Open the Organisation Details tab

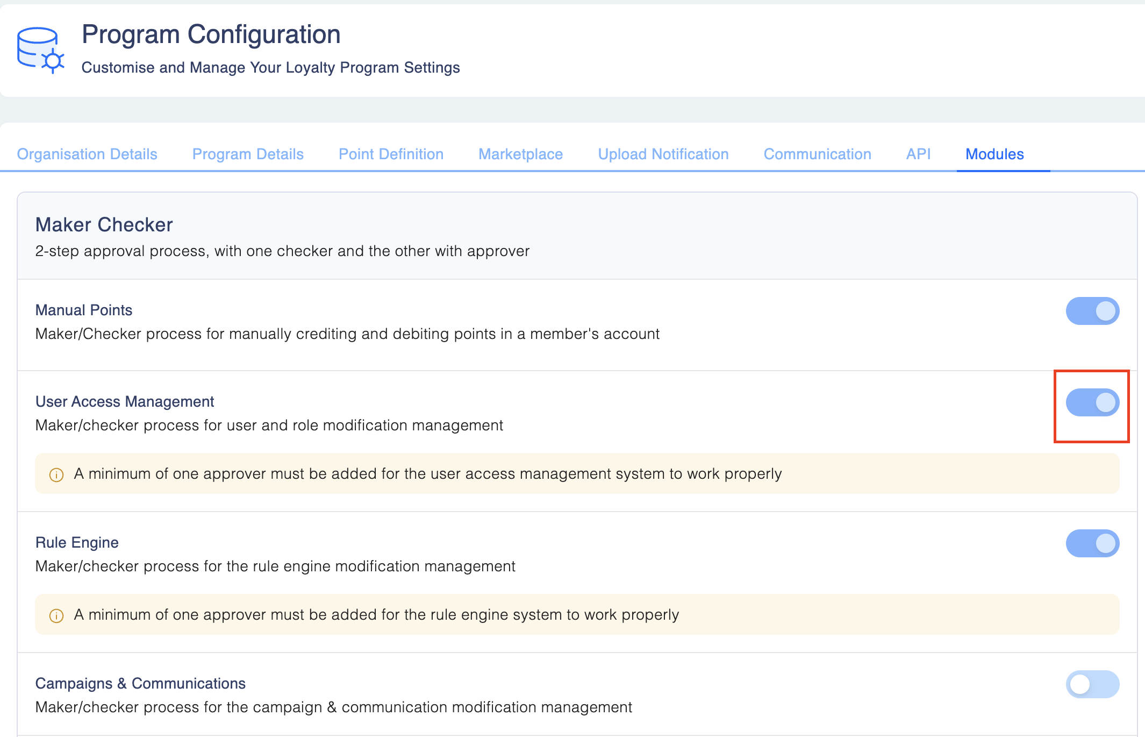pyautogui.click(x=87, y=154)
